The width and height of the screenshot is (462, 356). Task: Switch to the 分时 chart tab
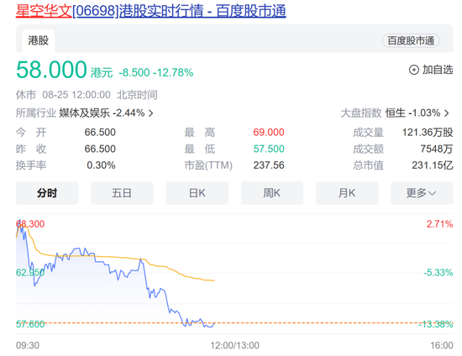point(47,193)
